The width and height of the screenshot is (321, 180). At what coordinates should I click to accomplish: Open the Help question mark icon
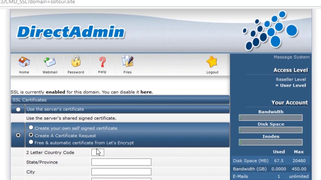pyautogui.click(x=102, y=62)
